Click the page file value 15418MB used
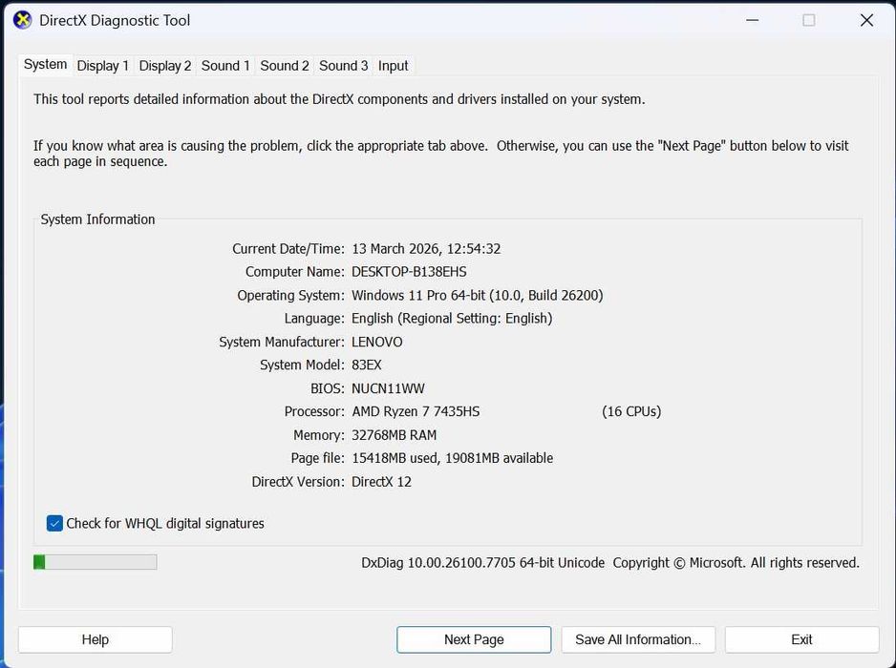The image size is (896, 668). coord(453,458)
